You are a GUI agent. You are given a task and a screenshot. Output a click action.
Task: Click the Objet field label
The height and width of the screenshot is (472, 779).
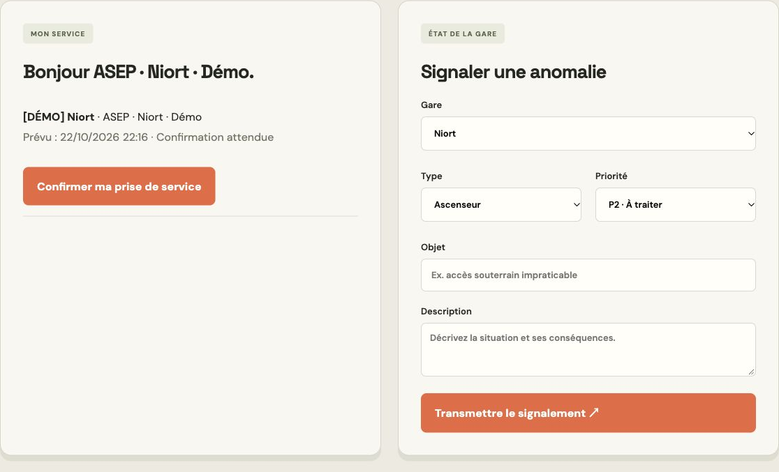(433, 248)
